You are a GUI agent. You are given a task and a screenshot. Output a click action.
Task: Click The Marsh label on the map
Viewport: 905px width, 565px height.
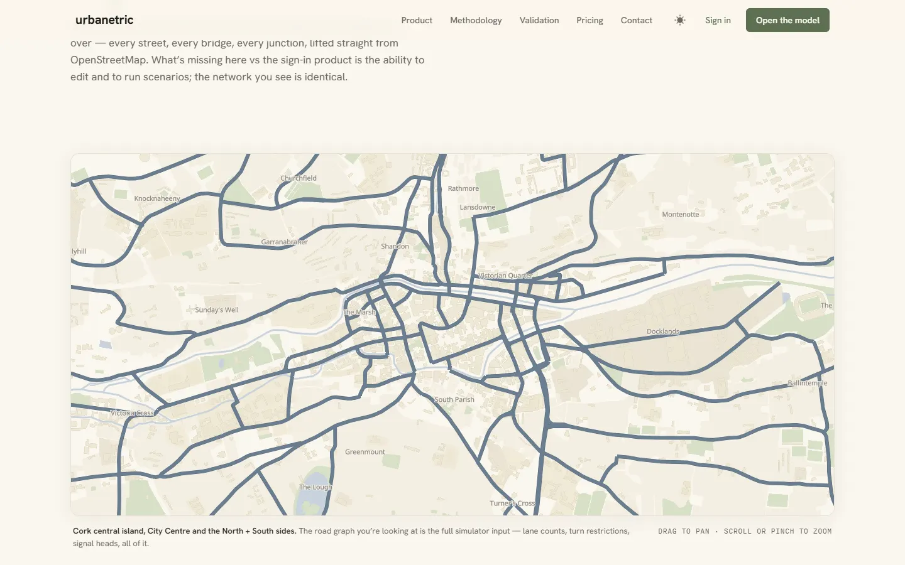[359, 312]
